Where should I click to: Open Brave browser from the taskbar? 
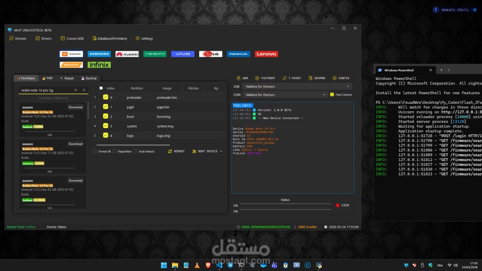pos(208,265)
